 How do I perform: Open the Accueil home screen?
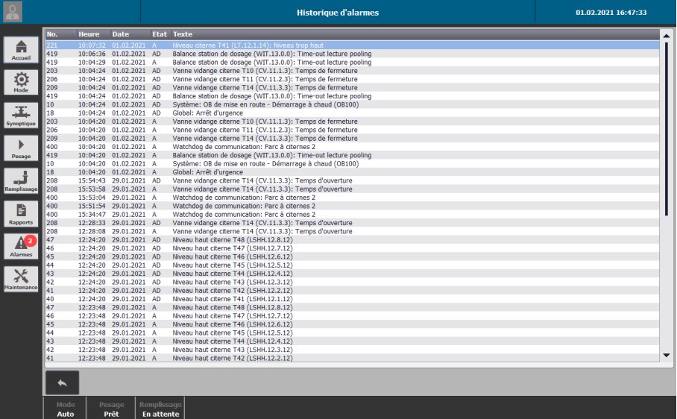22,49
